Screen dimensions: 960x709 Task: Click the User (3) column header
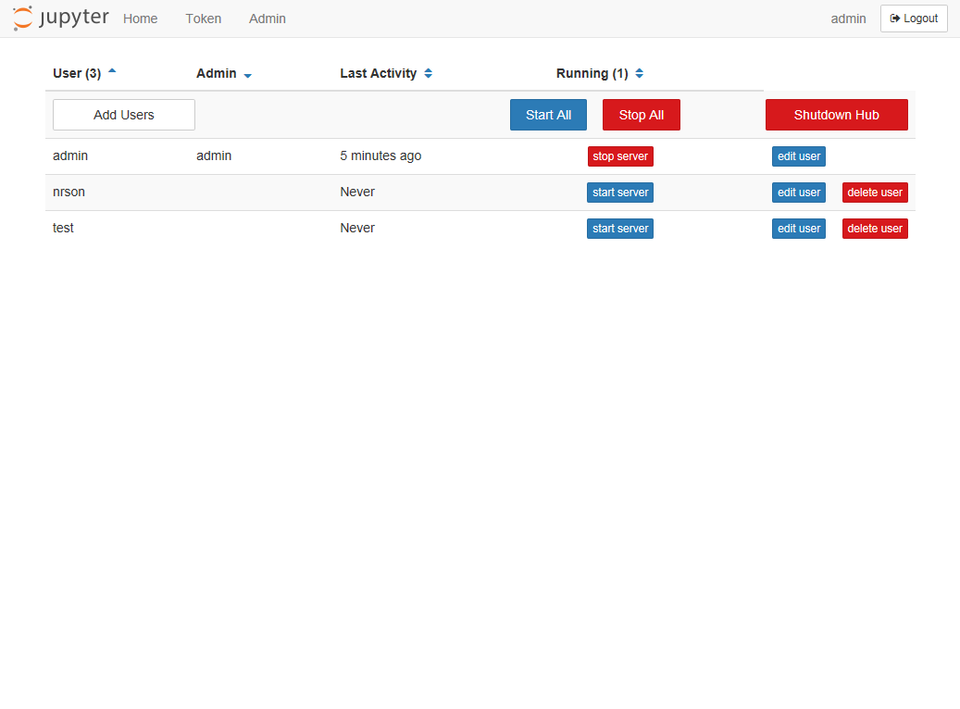point(77,73)
